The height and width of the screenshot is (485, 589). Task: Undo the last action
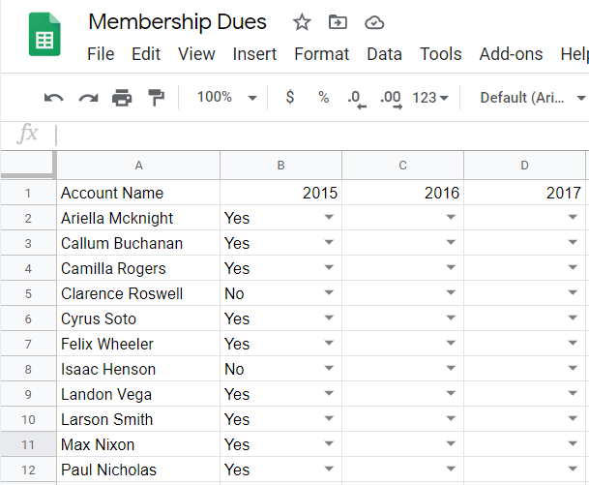(x=54, y=98)
